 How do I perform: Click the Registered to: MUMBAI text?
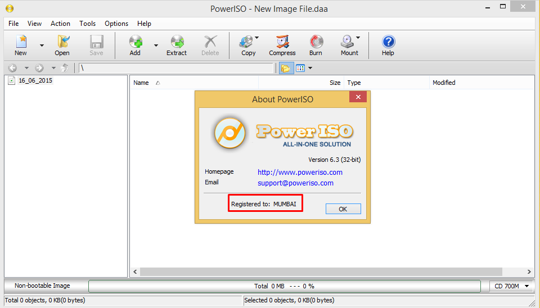(x=263, y=204)
